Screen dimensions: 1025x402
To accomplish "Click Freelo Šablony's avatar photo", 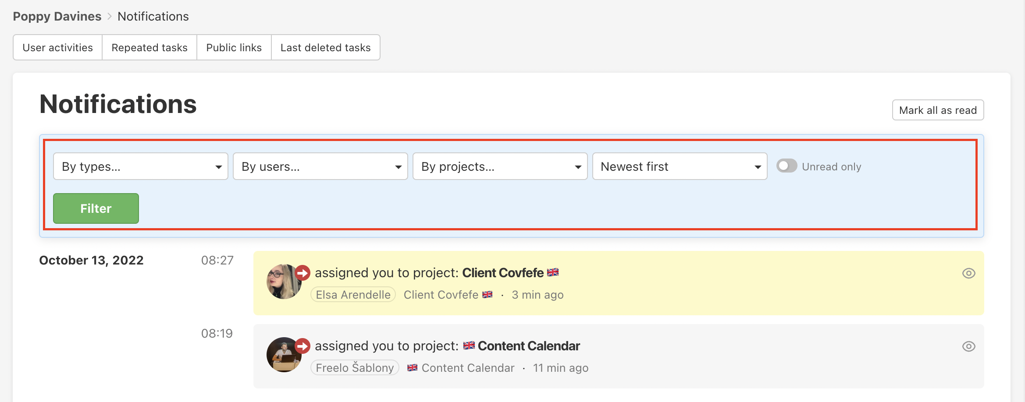I will [x=284, y=355].
